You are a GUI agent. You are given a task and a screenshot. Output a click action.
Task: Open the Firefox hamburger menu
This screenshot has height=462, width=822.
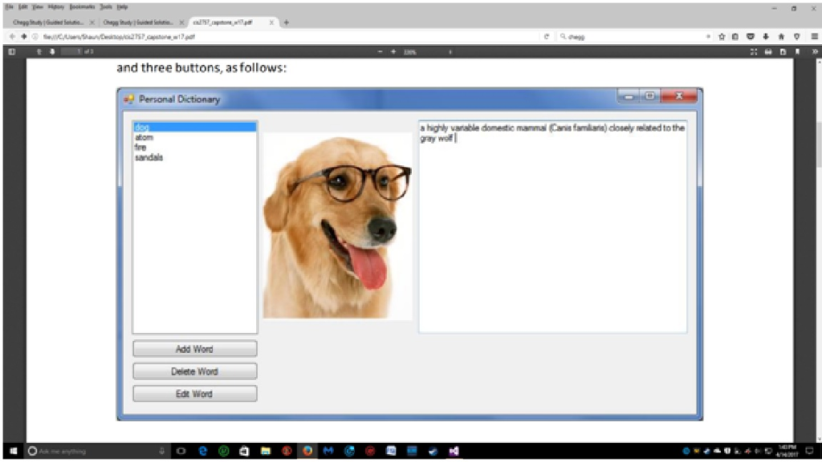[x=814, y=37]
